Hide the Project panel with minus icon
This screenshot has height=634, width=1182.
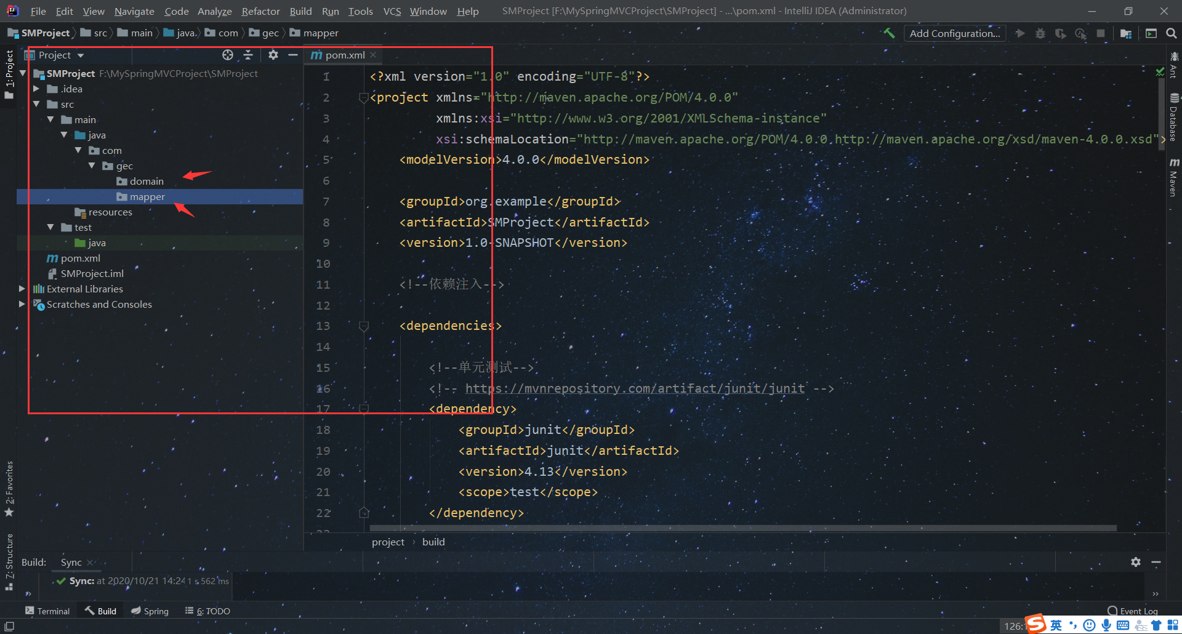(x=293, y=55)
